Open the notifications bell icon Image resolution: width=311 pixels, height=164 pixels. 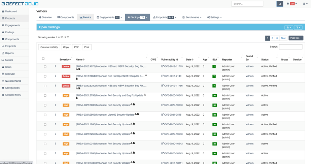pyautogui.click(x=288, y=4)
